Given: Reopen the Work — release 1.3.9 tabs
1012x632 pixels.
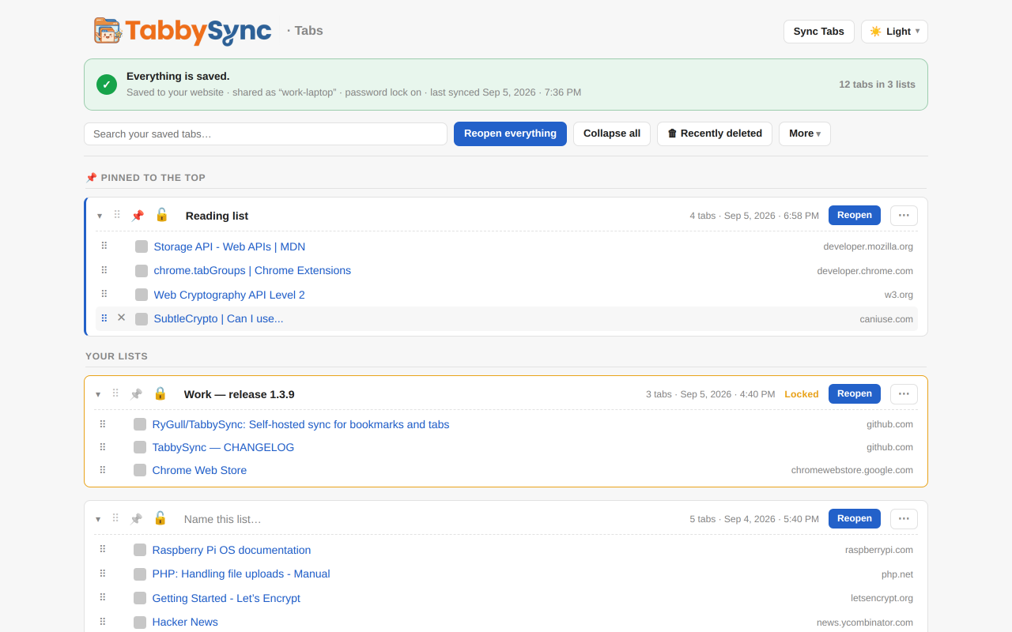Looking at the screenshot, I should 855,393.
